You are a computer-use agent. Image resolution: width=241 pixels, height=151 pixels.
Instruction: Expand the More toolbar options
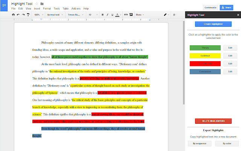click(140, 15)
